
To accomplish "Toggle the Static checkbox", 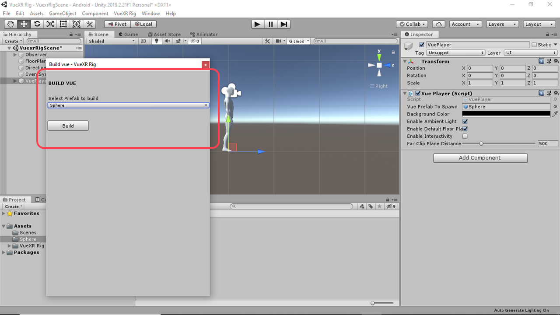I will (534, 45).
